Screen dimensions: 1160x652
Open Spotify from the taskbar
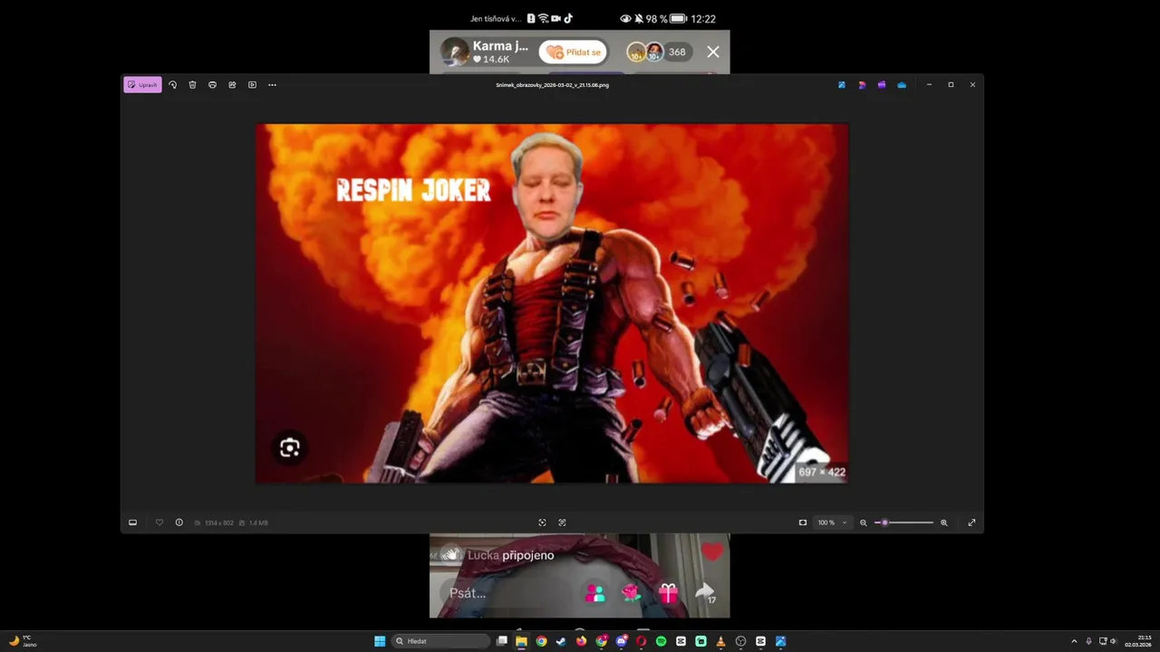(661, 641)
